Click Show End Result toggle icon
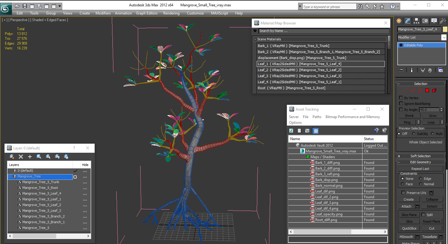 pyautogui.click(x=411, y=70)
